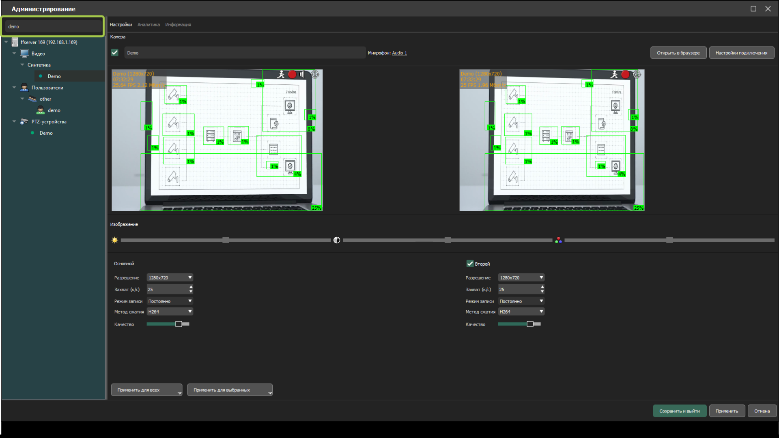Uncheck the camera Demo enabled checkbox
Viewport: 779px width, 438px height.
click(115, 53)
